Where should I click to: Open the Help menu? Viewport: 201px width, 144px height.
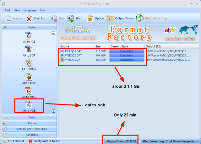(x=43, y=10)
